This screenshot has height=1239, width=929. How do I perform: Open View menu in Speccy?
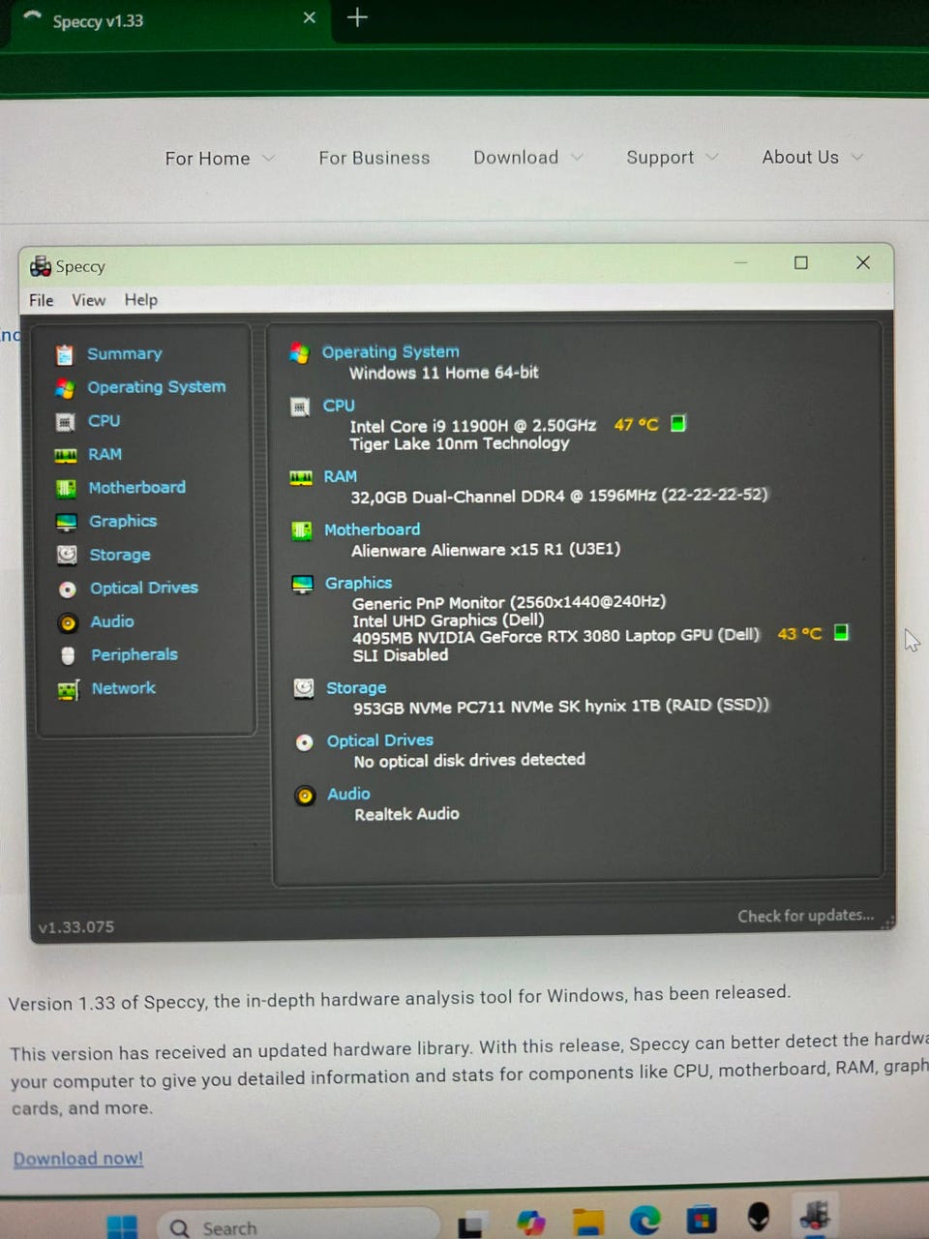88,300
